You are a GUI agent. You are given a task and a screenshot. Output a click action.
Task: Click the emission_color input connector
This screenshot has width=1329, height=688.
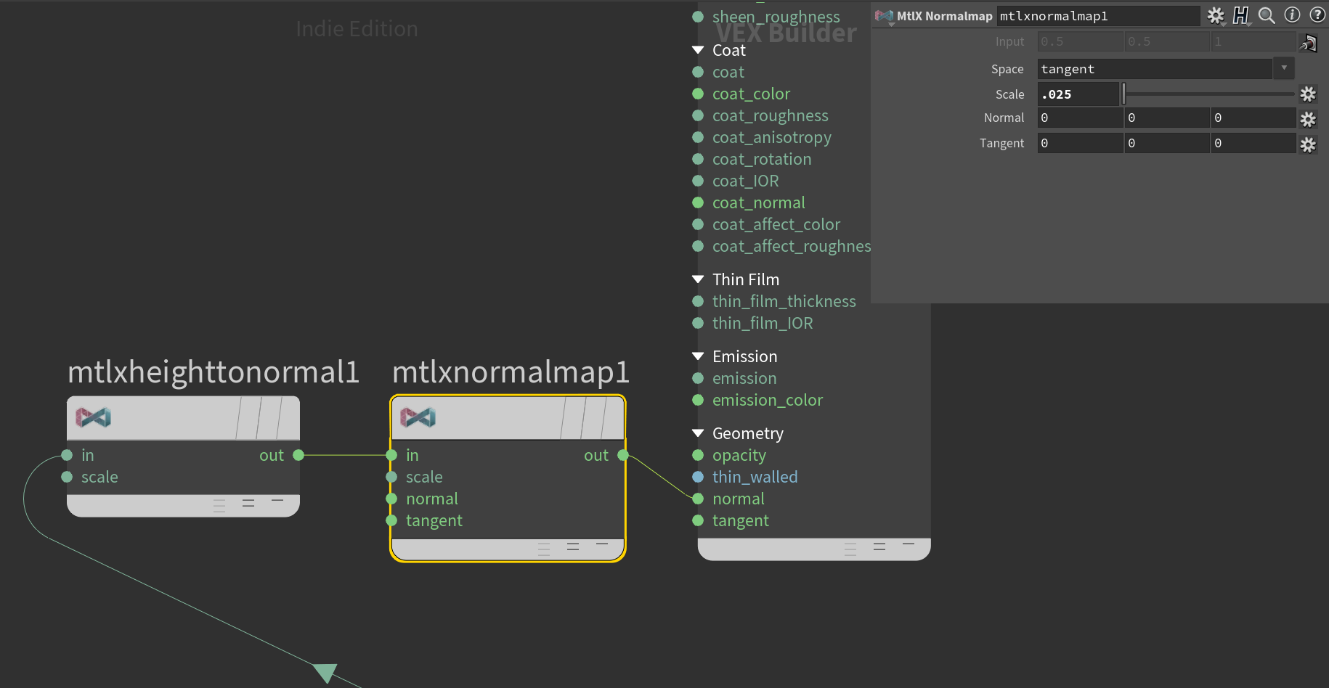698,400
